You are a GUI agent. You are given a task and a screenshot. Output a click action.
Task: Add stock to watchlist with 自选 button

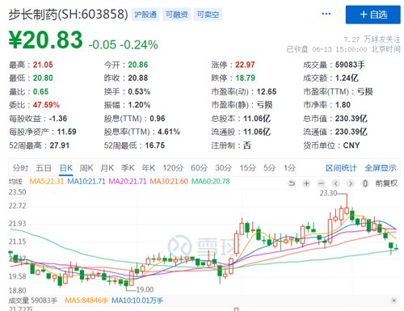(373, 15)
